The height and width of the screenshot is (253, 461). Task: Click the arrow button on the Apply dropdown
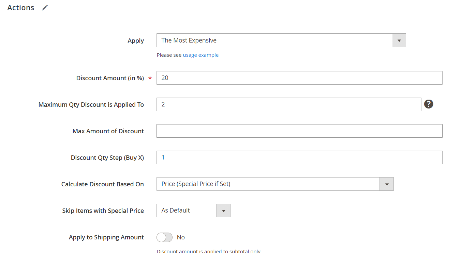pos(399,40)
